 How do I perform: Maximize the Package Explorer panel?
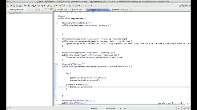(51, 9)
